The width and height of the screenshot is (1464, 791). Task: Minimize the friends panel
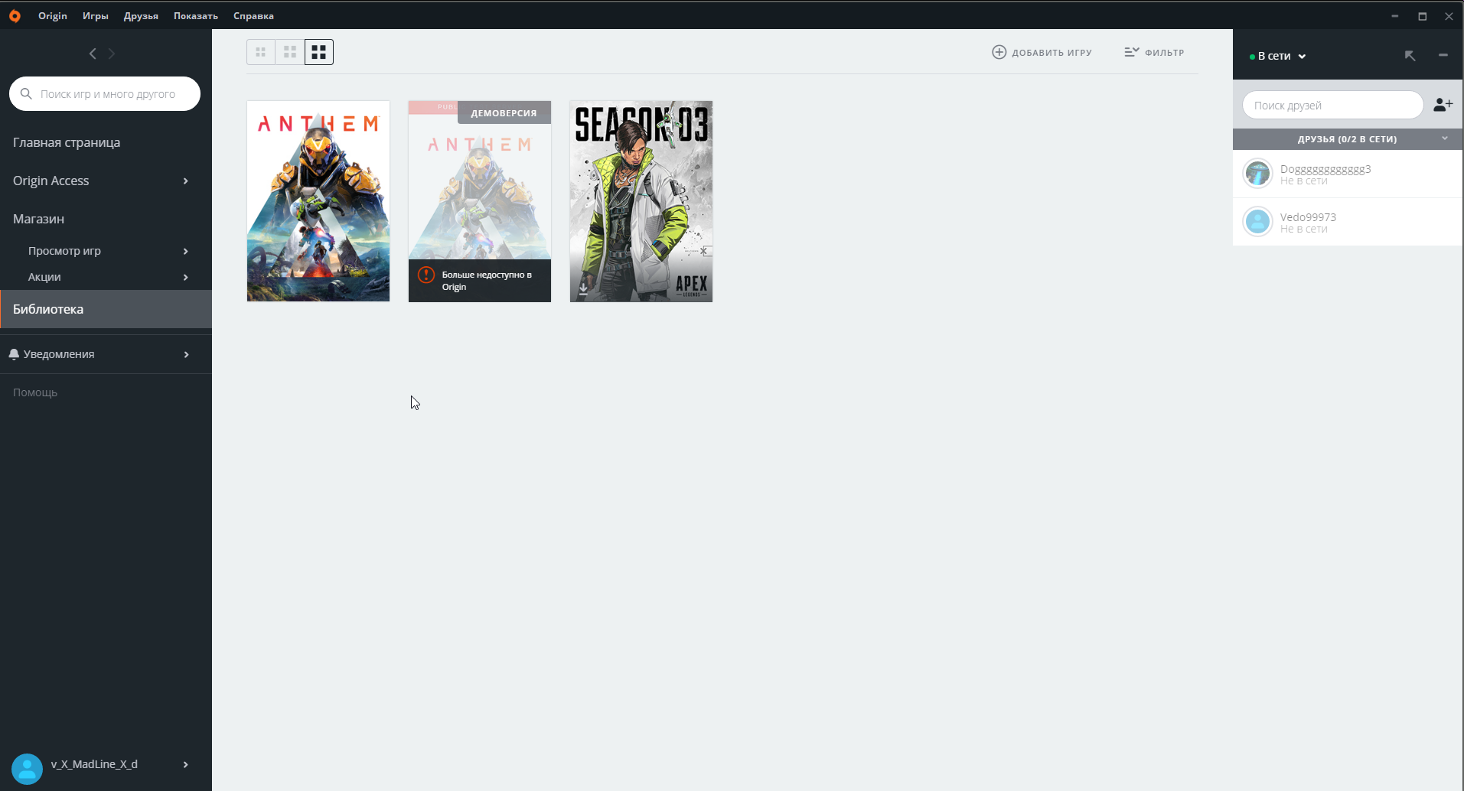(1443, 55)
